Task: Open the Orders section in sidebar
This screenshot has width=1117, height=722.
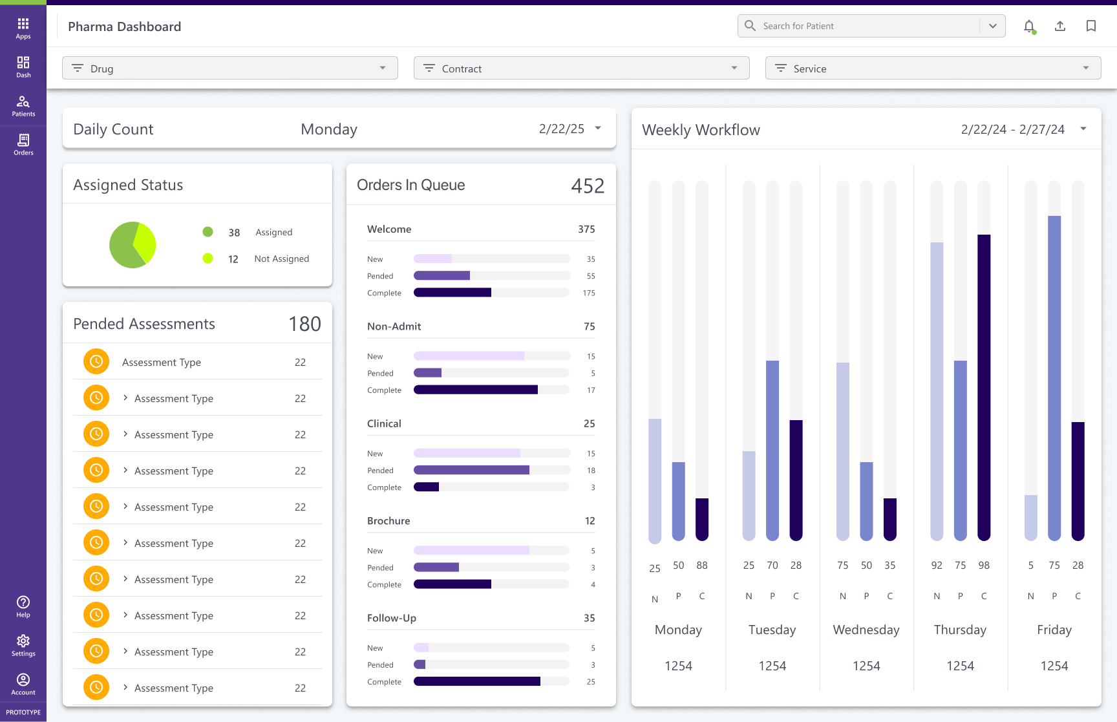Action: click(x=23, y=144)
